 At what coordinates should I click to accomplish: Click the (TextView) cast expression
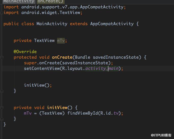click(52, 113)
